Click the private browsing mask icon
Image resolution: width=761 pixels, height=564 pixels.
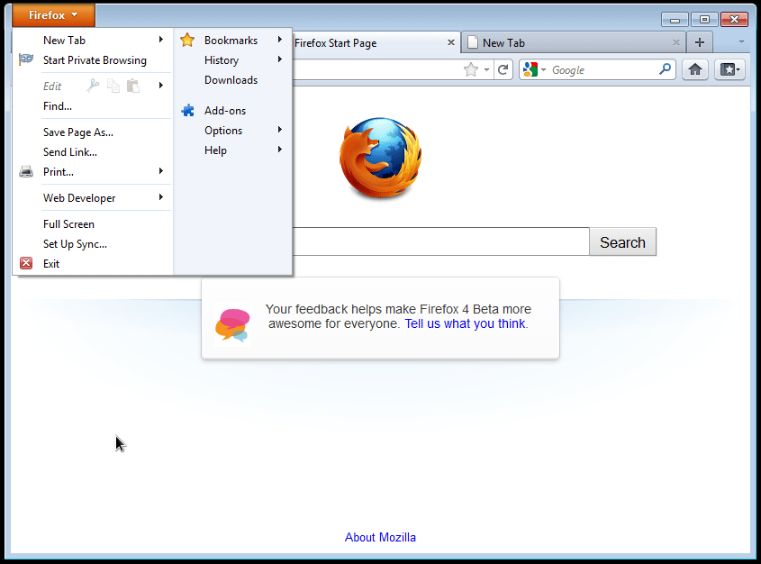click(26, 59)
